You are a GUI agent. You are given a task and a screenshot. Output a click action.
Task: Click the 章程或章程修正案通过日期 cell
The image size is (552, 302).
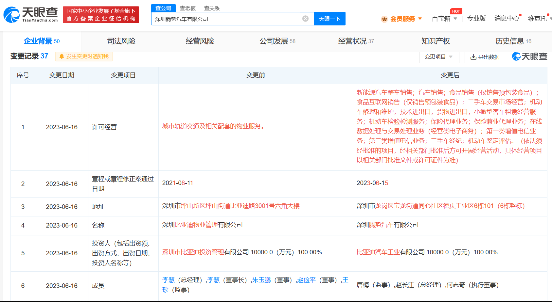point(123,184)
